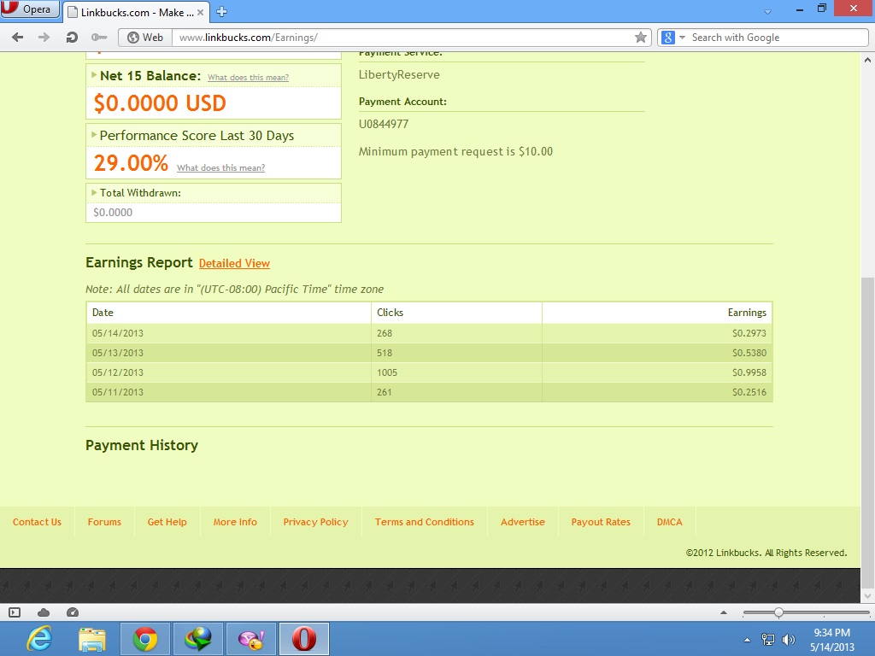Click the page vertical scrollbar thumb

[868, 433]
